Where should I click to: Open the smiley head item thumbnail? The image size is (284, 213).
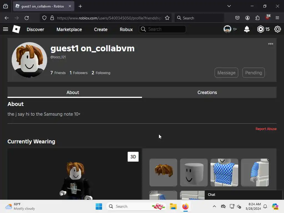click(x=194, y=173)
